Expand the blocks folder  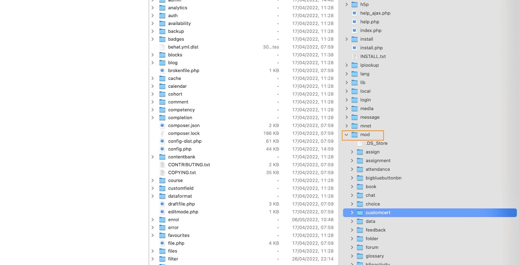coord(152,55)
